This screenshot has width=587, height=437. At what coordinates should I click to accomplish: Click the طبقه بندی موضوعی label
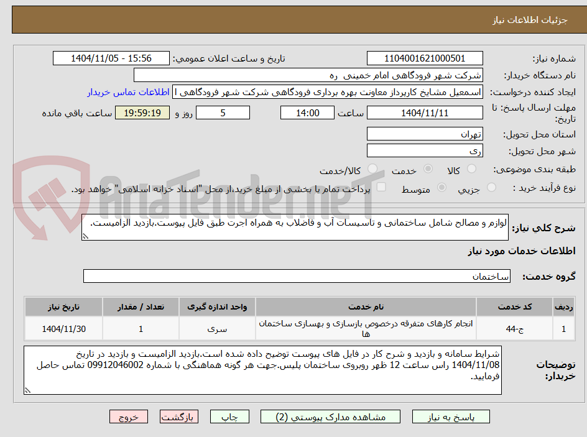click(x=535, y=170)
